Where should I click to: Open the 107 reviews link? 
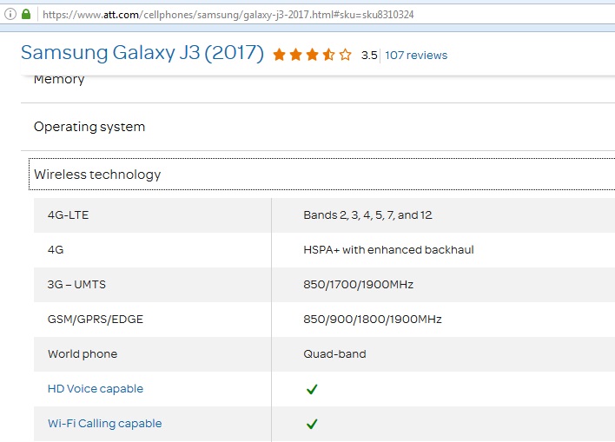click(416, 55)
